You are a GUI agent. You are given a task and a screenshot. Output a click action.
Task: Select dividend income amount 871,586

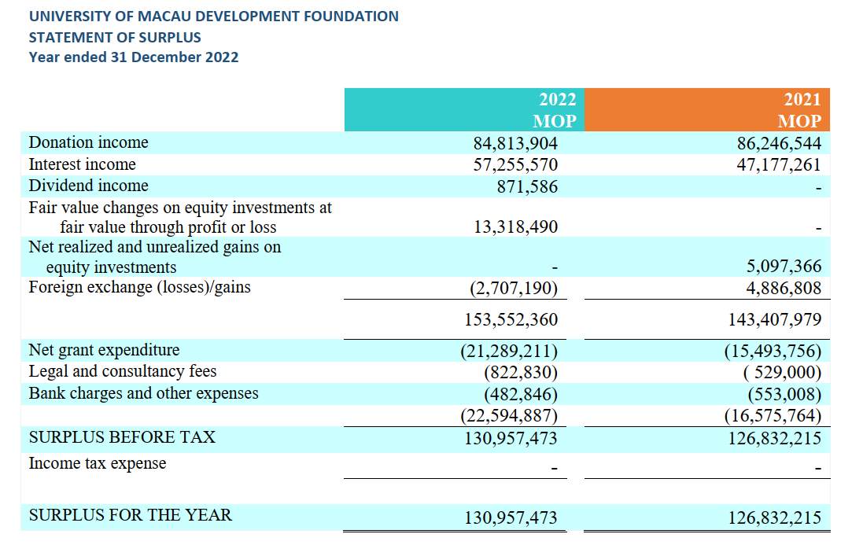(527, 187)
